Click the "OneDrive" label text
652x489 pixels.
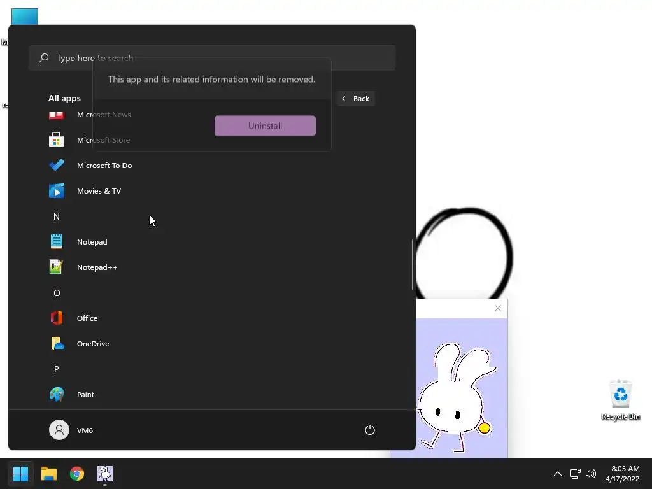[93, 344]
